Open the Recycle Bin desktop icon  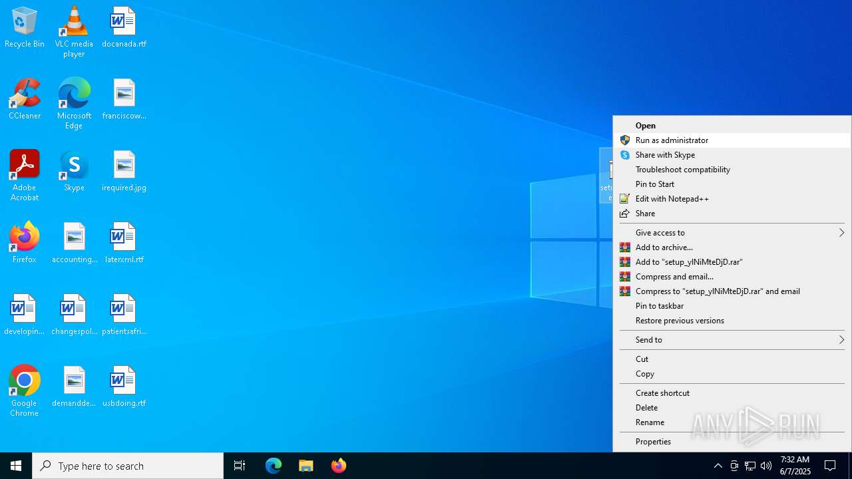[25, 28]
